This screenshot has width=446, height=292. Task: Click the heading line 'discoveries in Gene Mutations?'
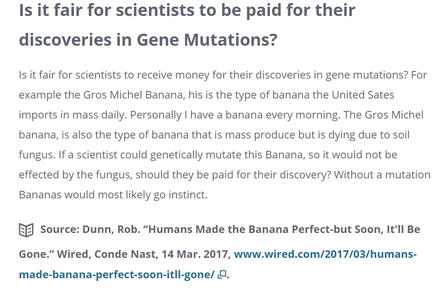tap(148, 40)
